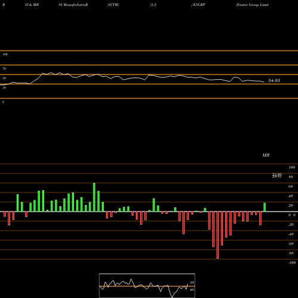The height and width of the screenshot is (298, 298).
Task: Click the last green bar at the histogram's right end
Action: [265, 207]
